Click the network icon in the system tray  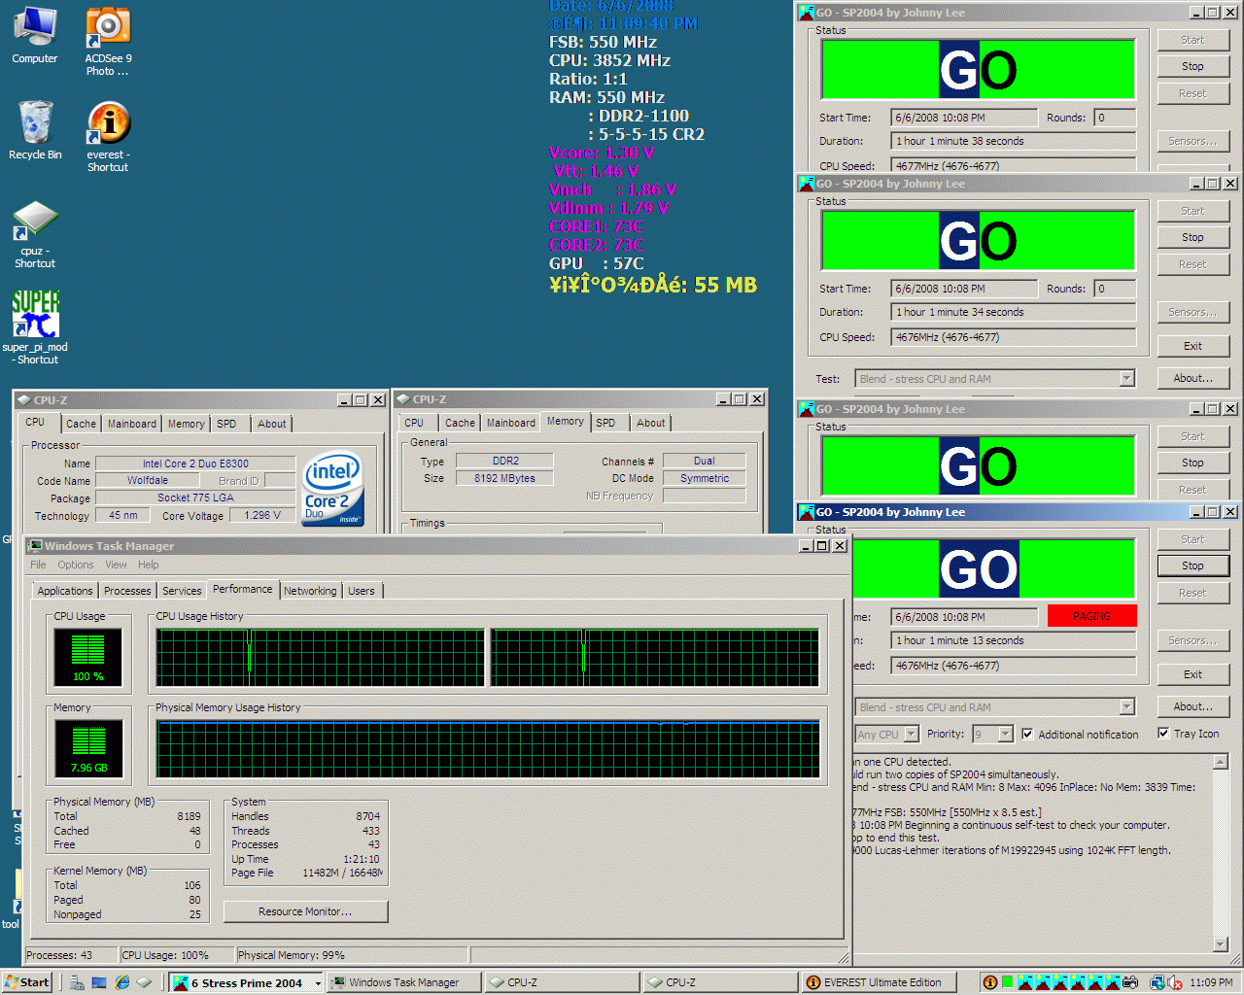(1157, 982)
